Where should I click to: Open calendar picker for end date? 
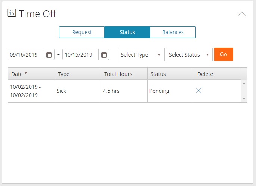click(104, 55)
